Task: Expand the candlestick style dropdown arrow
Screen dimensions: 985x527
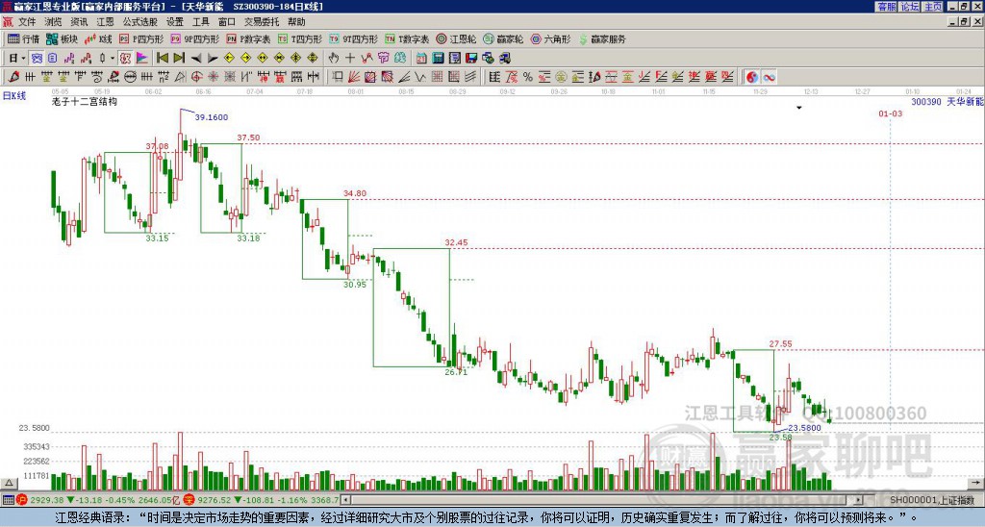Action: point(113,58)
